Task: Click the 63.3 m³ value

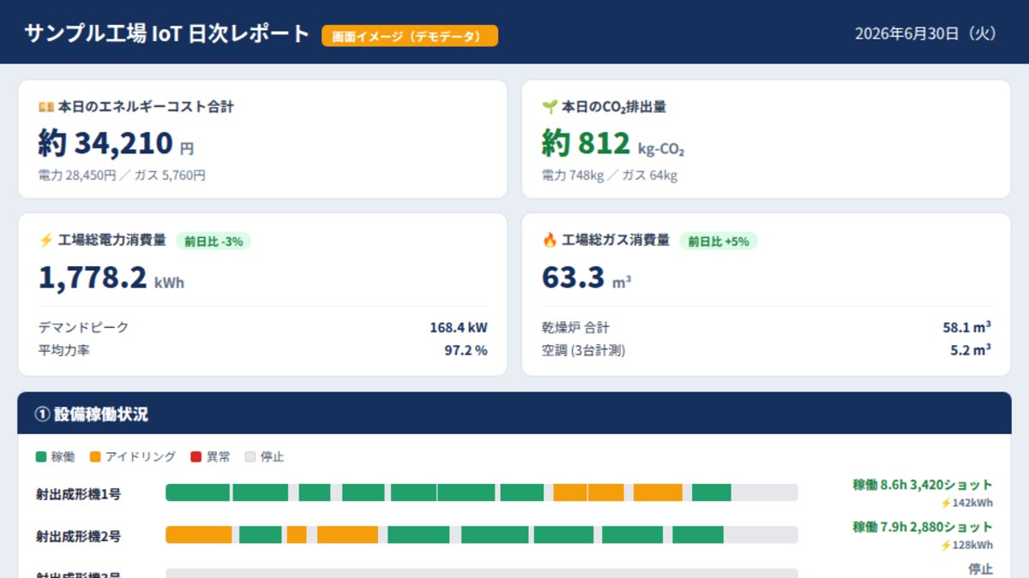Action: (587, 277)
